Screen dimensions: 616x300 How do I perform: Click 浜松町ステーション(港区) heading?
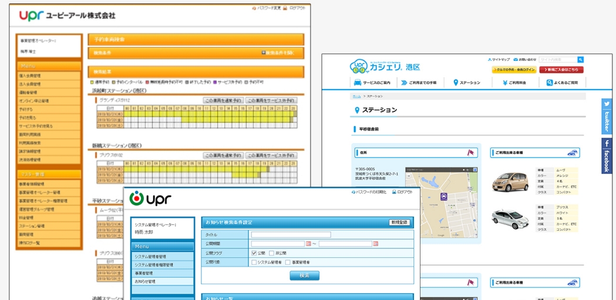pos(119,91)
